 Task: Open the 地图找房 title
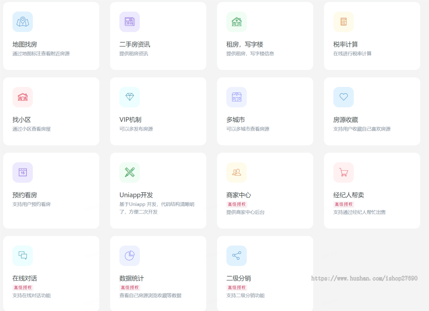coord(25,44)
